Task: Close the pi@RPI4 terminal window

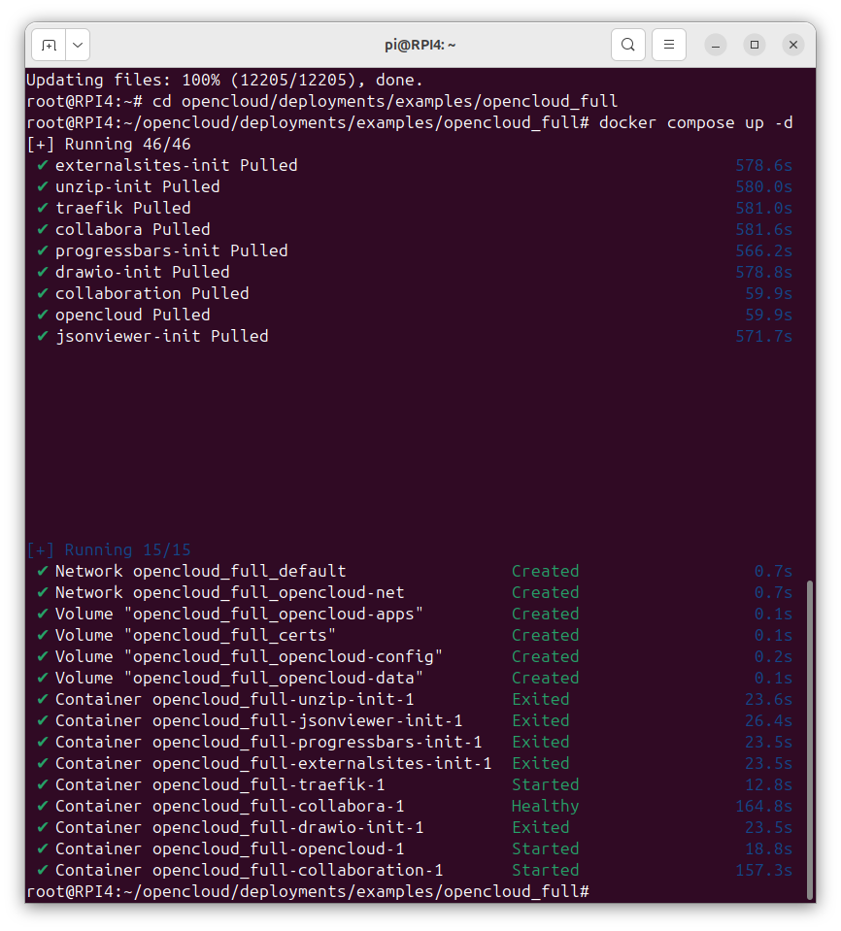Action: [792, 45]
